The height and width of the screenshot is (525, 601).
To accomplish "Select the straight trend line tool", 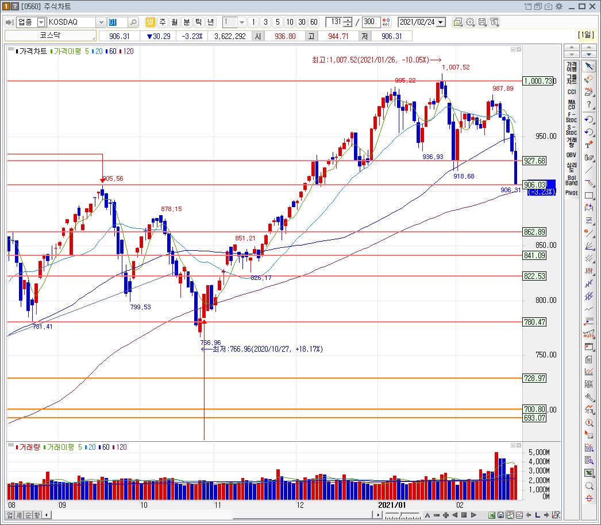I will pos(589,169).
